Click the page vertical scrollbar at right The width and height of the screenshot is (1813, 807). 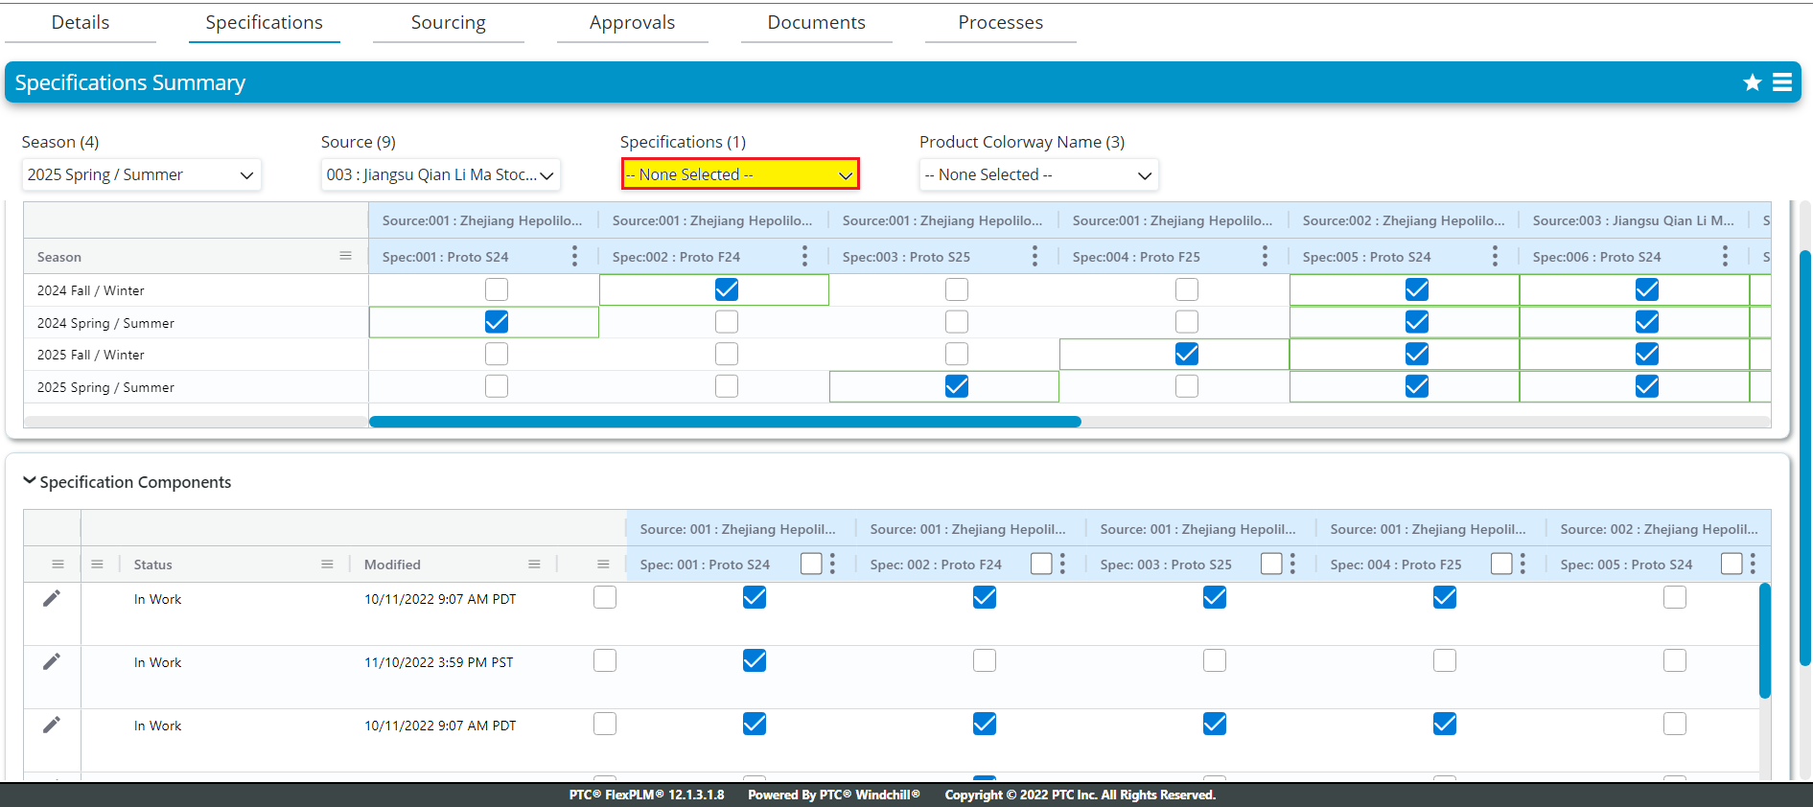click(1805, 458)
